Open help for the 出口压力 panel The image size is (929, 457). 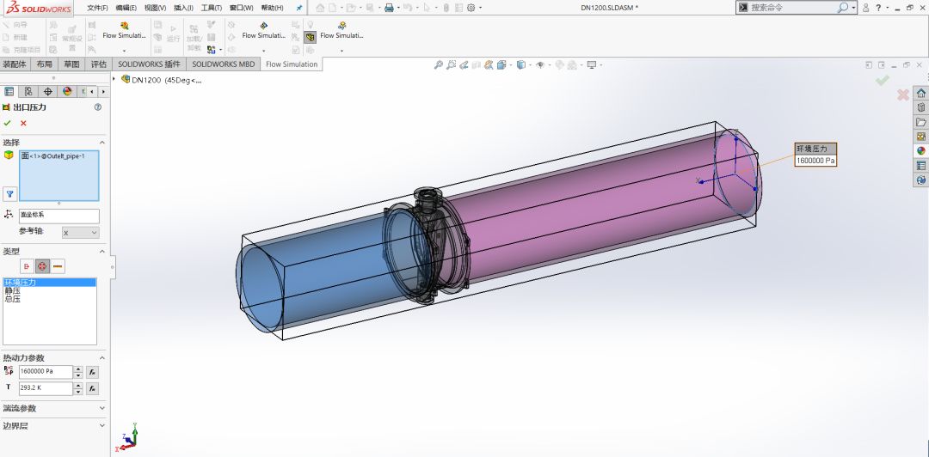point(98,107)
